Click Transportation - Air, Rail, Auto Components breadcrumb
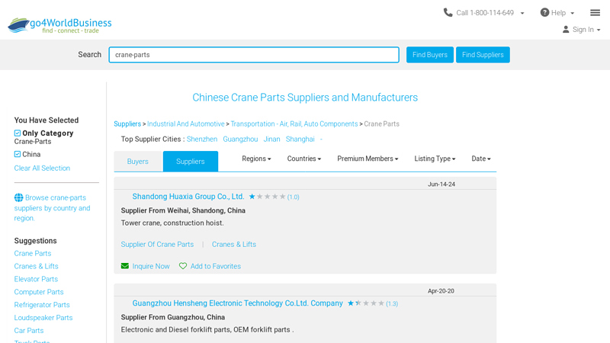The image size is (610, 343). pyautogui.click(x=294, y=123)
